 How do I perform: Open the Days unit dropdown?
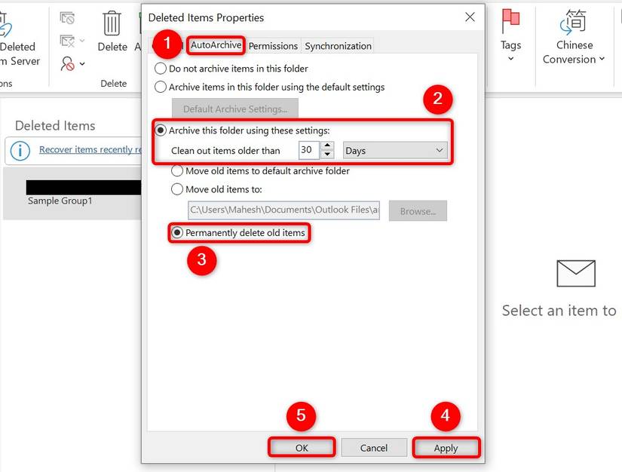394,150
